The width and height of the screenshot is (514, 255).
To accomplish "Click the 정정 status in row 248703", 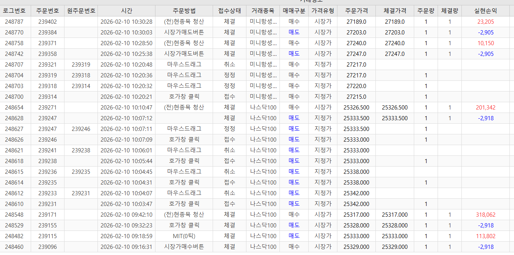I will tap(229, 86).
